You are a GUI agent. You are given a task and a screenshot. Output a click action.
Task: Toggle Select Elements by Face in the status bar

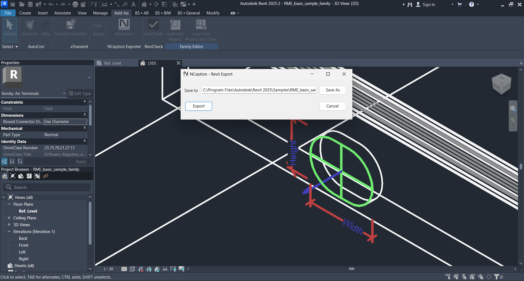[x=472, y=277]
